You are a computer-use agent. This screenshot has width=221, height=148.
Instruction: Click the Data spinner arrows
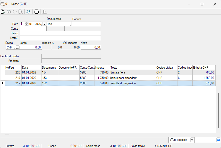point(27,24)
